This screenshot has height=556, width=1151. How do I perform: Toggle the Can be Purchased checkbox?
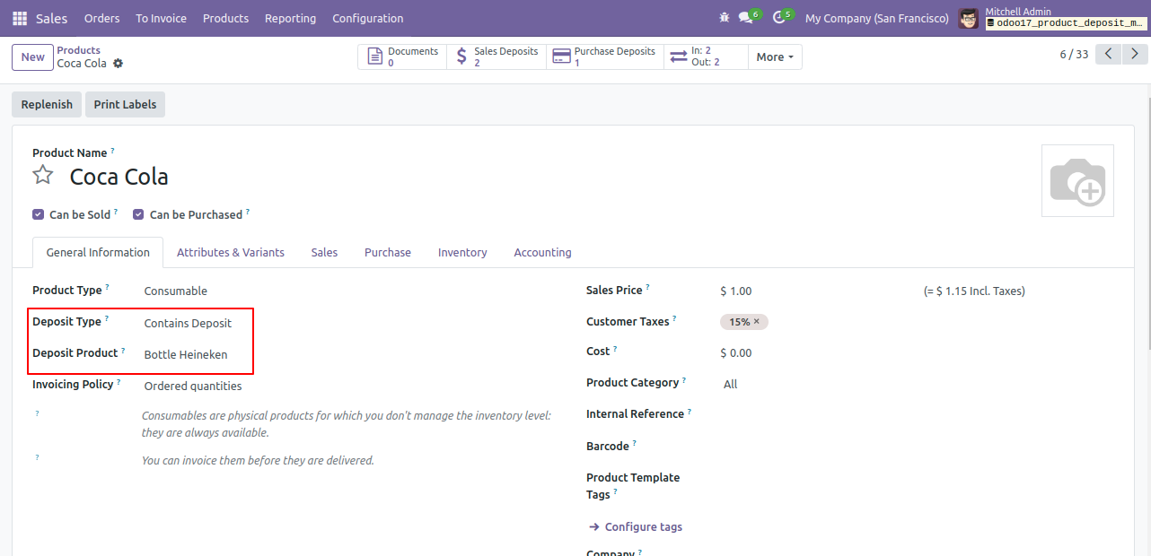tap(138, 214)
